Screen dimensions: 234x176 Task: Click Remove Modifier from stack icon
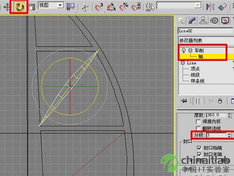coord(220,101)
